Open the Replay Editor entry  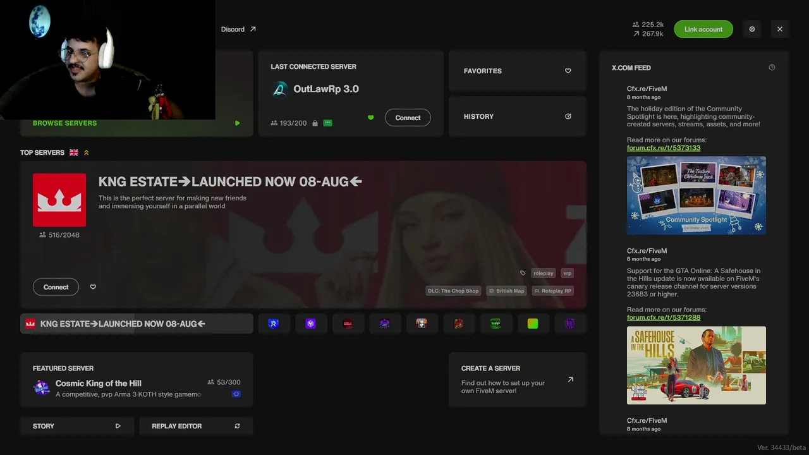(196, 426)
